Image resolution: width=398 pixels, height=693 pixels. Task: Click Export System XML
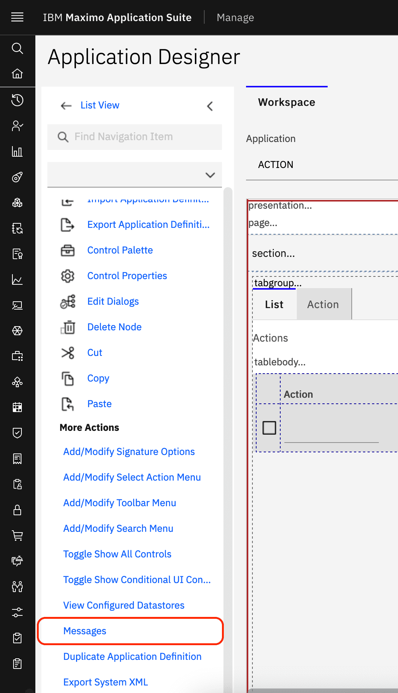[106, 682]
